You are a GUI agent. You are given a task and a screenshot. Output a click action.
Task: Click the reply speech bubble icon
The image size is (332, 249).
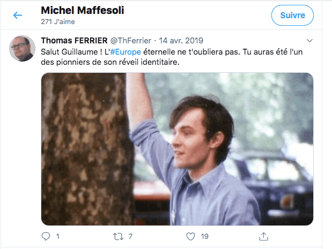pyautogui.click(x=46, y=236)
